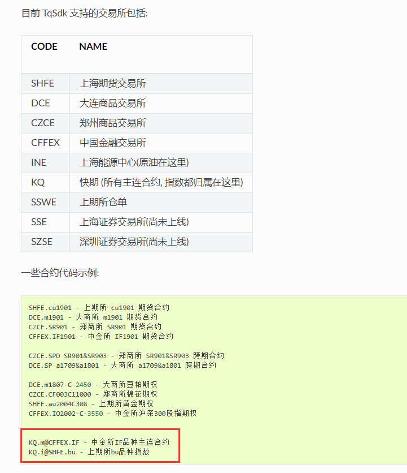Select the INE code cell
Viewport: 407px width, 473px height.
pos(46,163)
